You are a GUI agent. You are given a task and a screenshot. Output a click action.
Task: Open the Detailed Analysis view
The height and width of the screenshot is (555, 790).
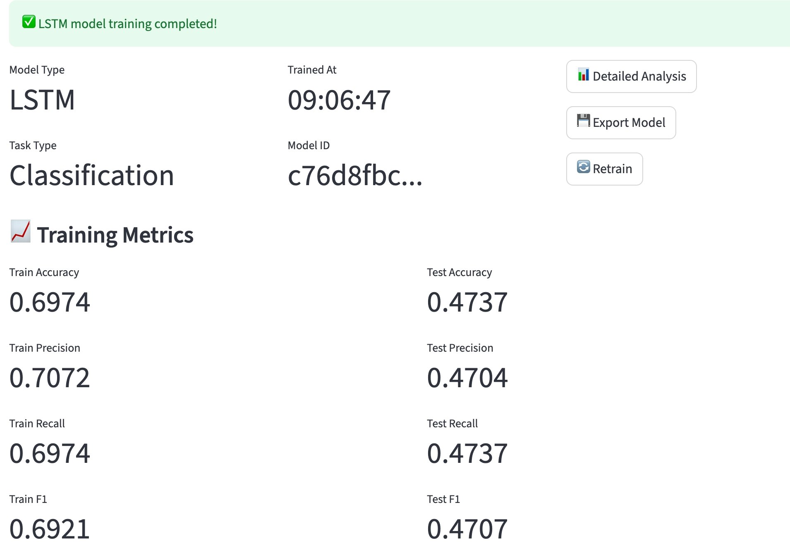[631, 76]
